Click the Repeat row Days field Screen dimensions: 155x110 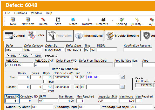(x=47, y=87)
